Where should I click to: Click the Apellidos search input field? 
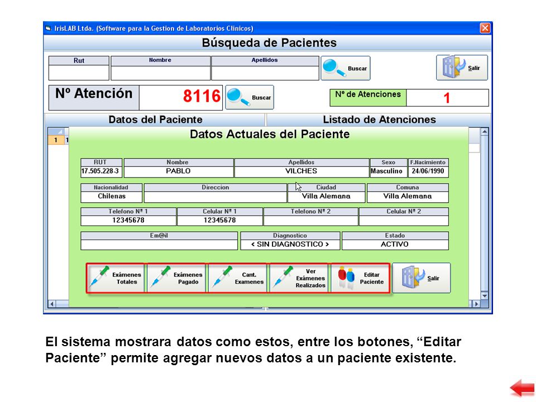265,73
